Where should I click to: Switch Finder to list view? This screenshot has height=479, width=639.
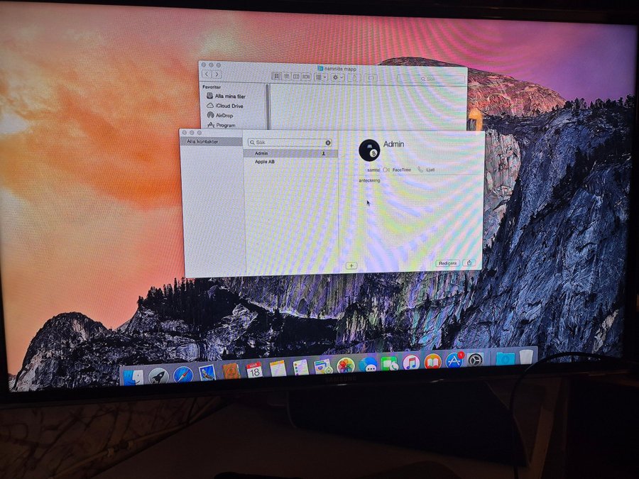point(286,76)
